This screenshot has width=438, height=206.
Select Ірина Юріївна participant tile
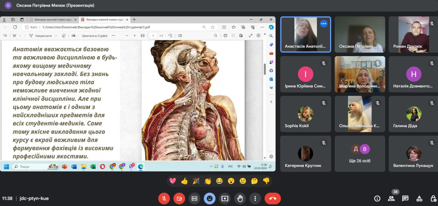[x=305, y=74]
